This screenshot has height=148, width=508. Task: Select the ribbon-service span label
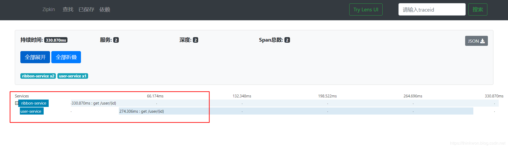(34, 103)
